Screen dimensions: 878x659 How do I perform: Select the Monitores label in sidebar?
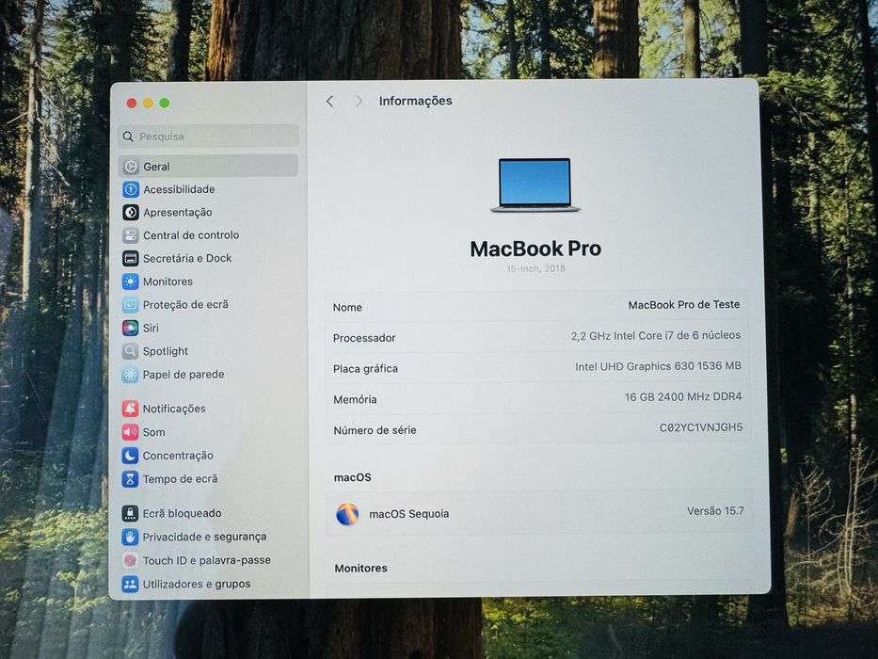coord(168,281)
